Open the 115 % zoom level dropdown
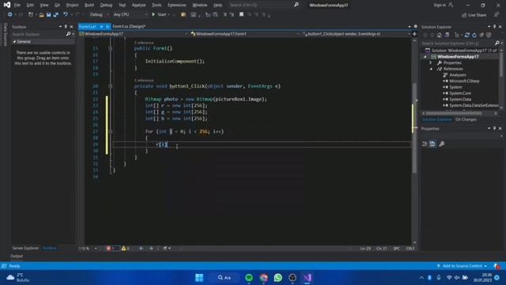 (x=88, y=249)
